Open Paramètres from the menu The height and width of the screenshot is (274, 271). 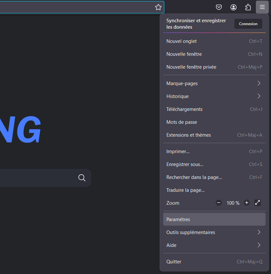pyautogui.click(x=214, y=219)
